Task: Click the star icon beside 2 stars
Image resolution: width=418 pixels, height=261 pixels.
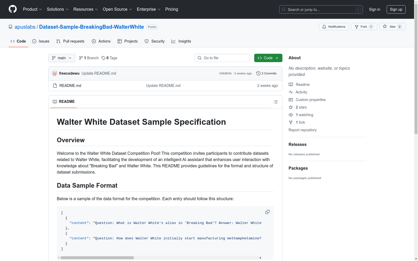Action: (x=291, y=107)
